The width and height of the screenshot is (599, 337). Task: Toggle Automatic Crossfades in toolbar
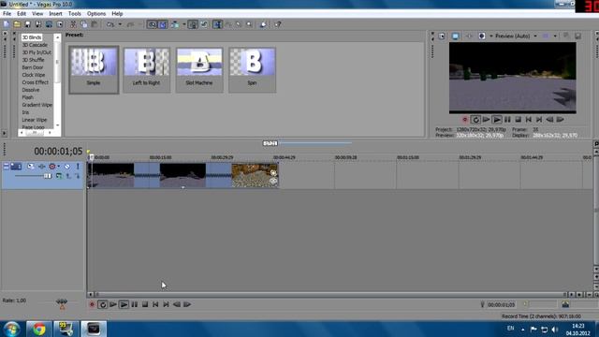[163, 24]
